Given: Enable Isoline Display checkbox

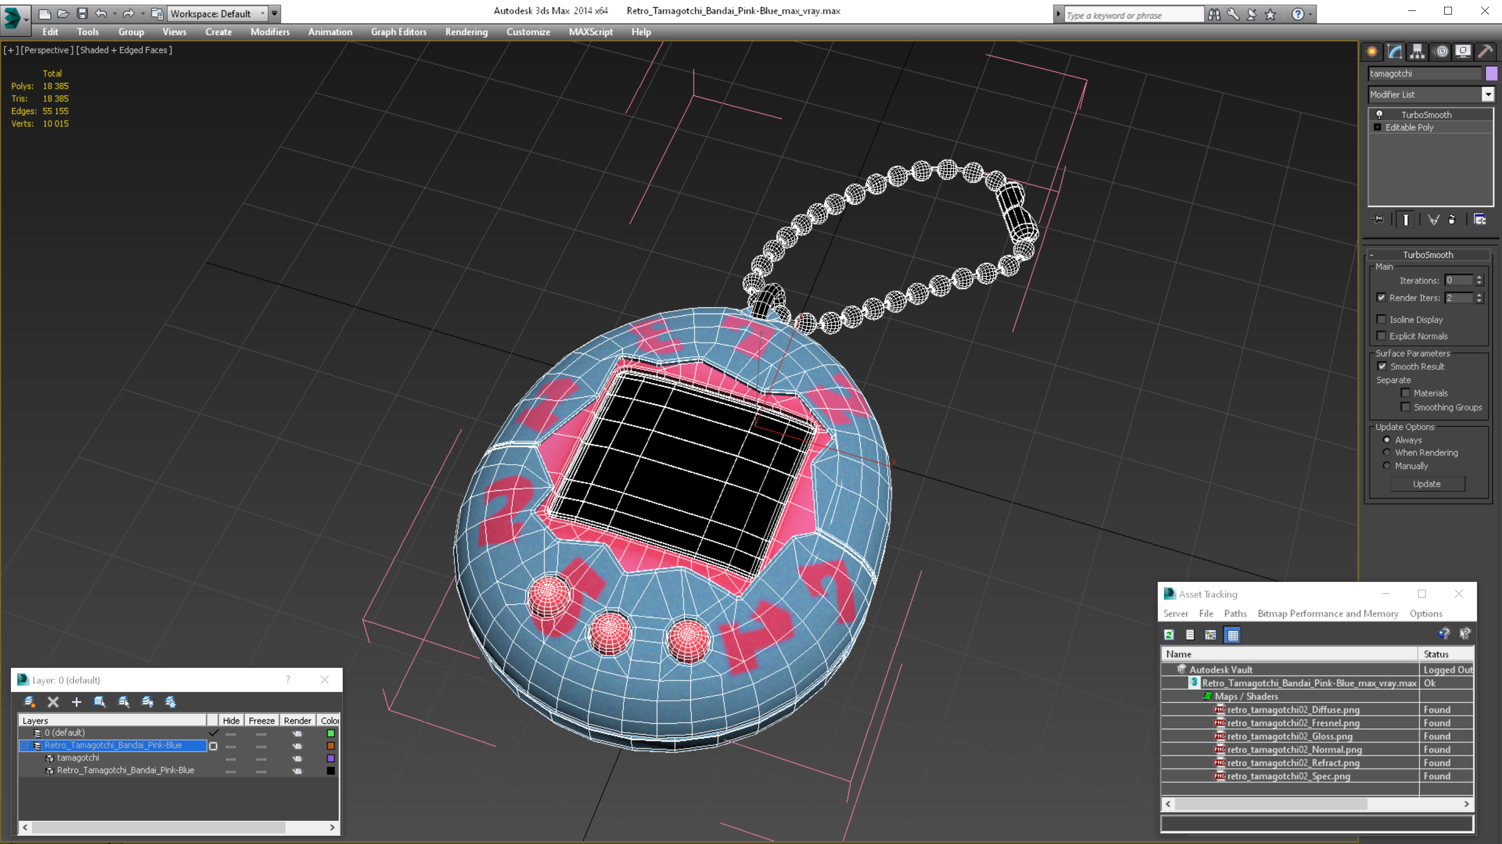Looking at the screenshot, I should pos(1382,319).
